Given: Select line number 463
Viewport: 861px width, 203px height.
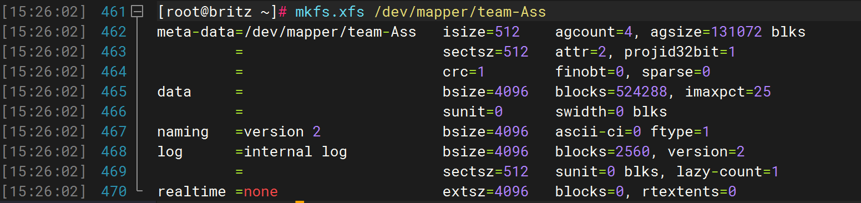Looking at the screenshot, I should pos(114,52).
